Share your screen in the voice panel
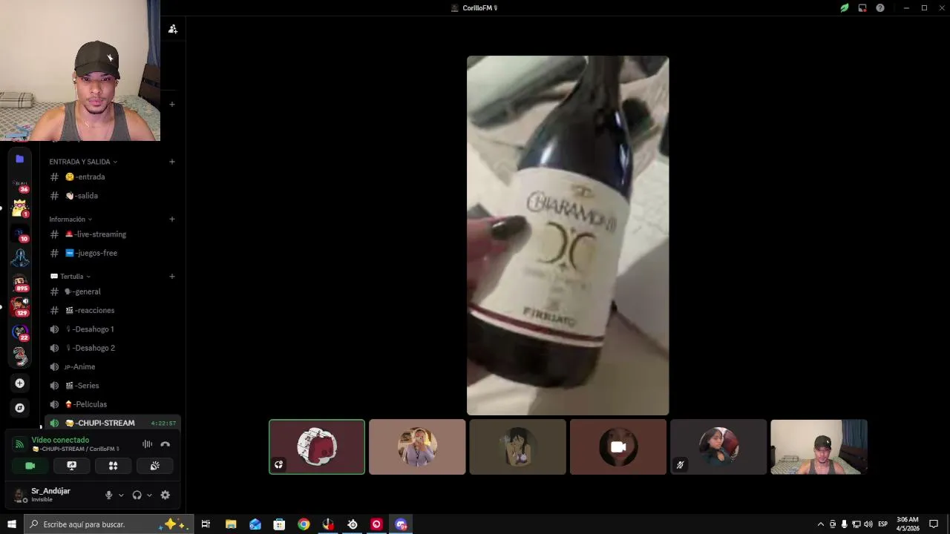This screenshot has width=950, height=534. coord(72,466)
